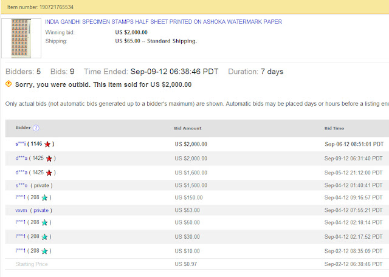The image size is (389, 277).
Task: Click bid amount US $53.00
Action: 187,210
